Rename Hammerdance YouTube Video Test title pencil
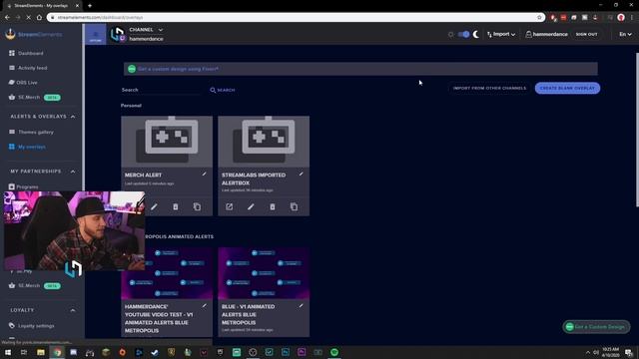 [204, 306]
